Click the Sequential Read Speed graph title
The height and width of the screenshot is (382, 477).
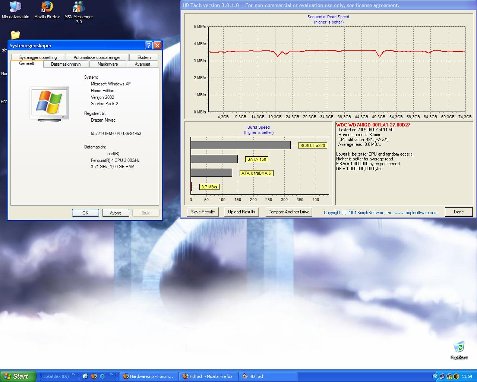click(328, 17)
